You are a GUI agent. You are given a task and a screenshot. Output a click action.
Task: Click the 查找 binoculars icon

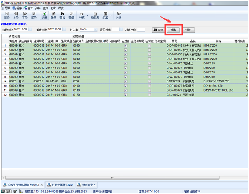pos(62,15)
